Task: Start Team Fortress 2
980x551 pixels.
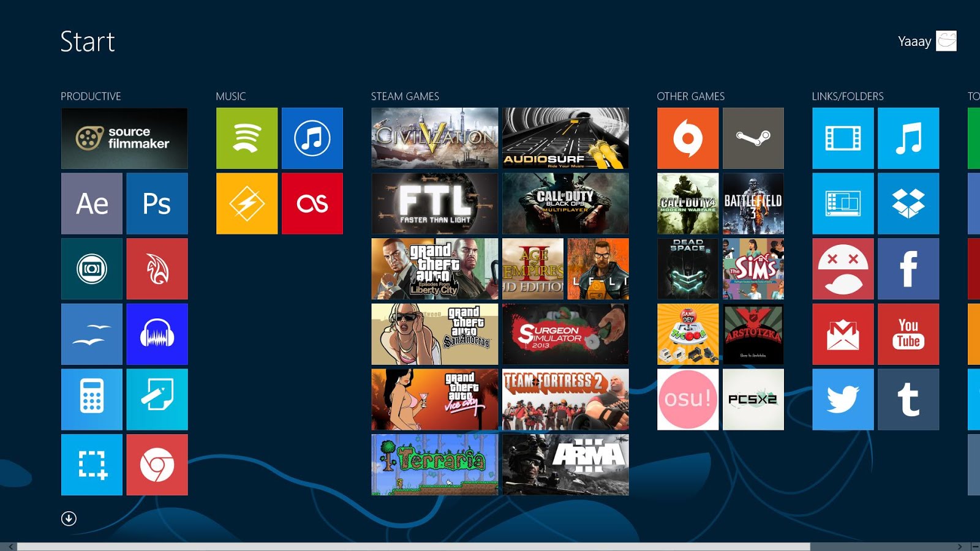Action: click(565, 399)
